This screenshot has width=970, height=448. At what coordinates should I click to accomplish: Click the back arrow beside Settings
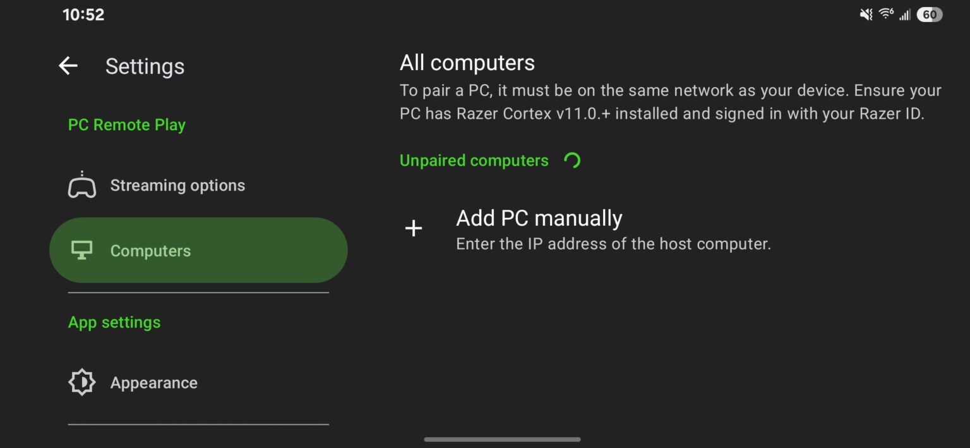(68, 66)
